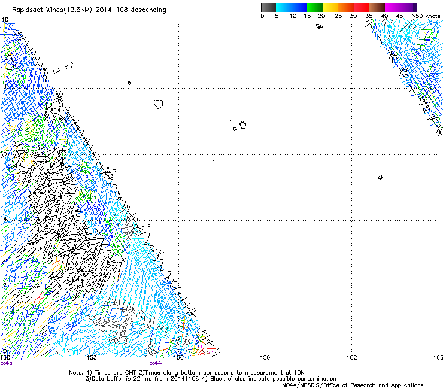Click the '153' longitude axis label
The image size is (443, 389).
[92, 358]
